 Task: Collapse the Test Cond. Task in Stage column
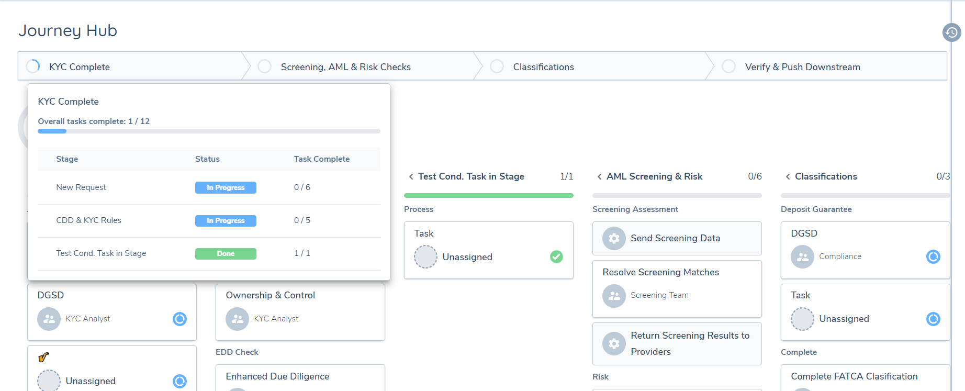point(411,177)
